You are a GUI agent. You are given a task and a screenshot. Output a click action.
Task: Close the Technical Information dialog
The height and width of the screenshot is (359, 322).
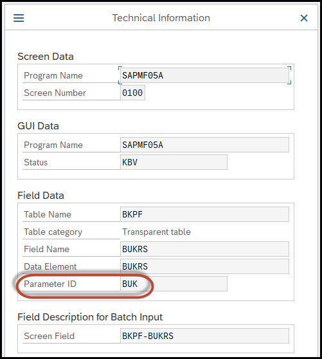point(304,18)
